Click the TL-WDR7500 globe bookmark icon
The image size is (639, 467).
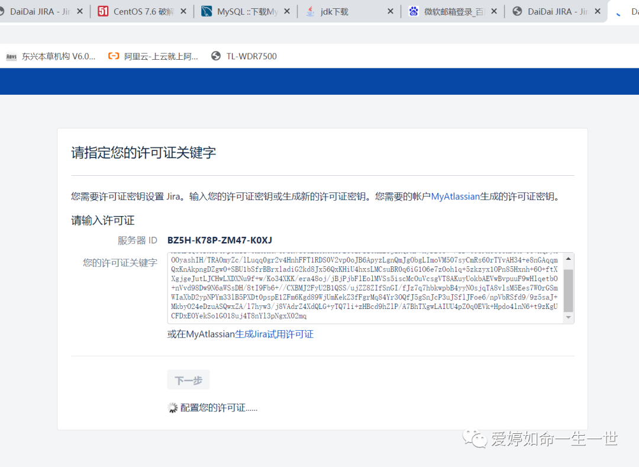(x=215, y=56)
